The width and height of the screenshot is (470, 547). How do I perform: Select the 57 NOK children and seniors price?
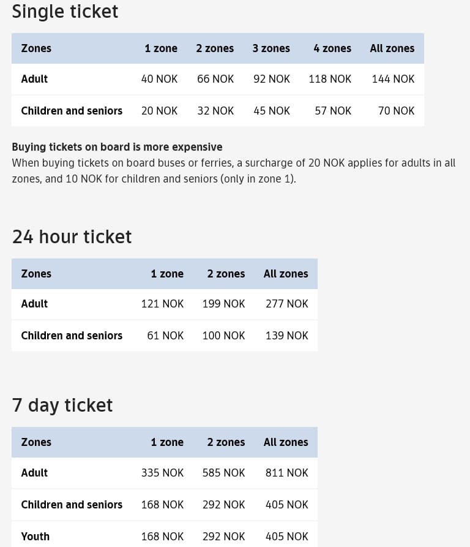point(333,111)
